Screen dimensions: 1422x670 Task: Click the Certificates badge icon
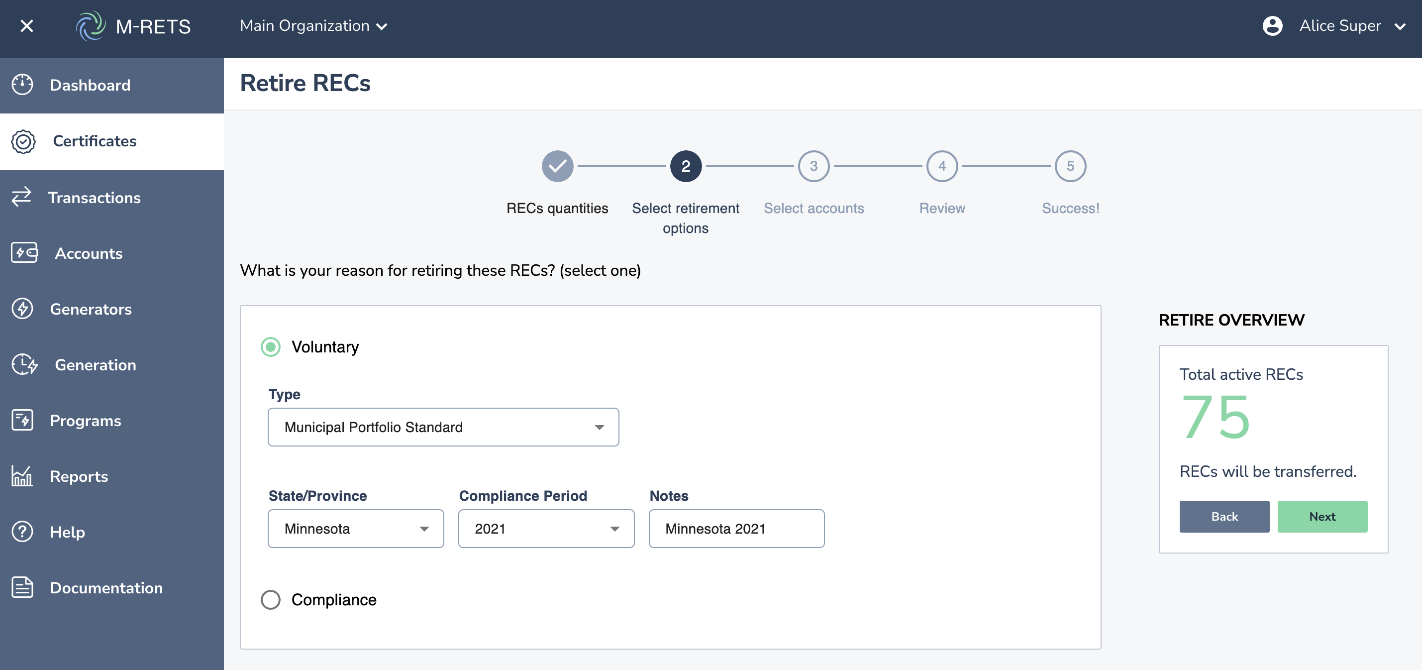[x=23, y=141]
